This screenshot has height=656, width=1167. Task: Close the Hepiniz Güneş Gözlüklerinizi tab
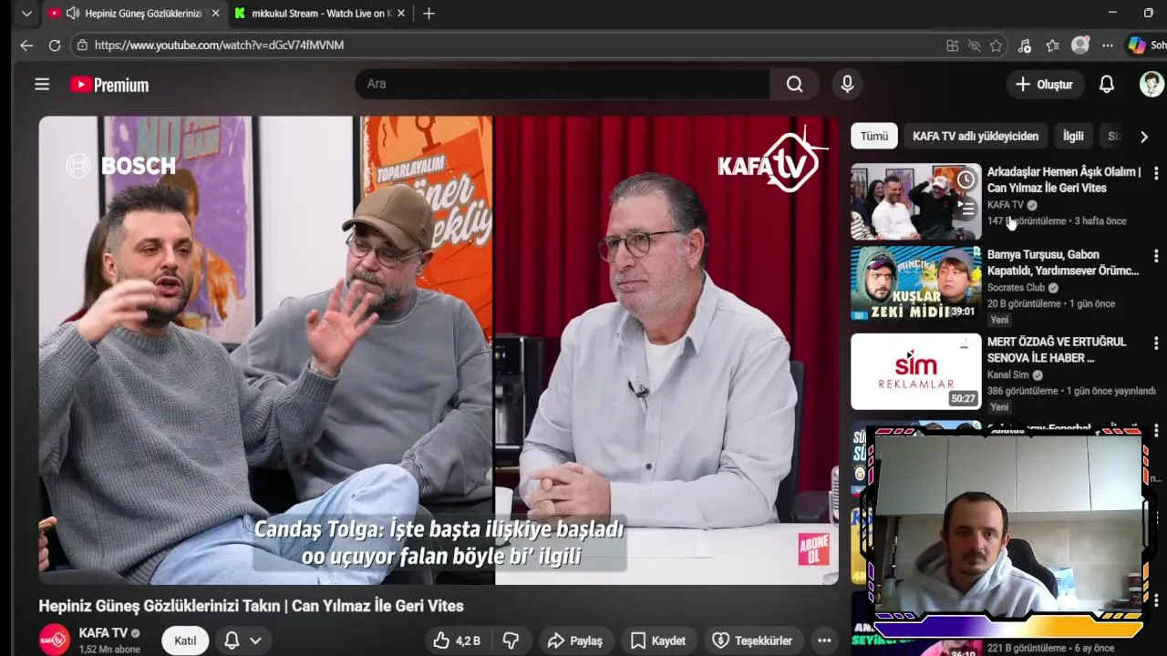(215, 14)
